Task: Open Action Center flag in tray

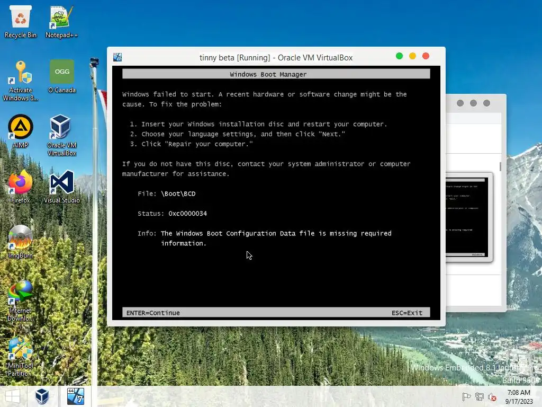Action: [x=466, y=396]
